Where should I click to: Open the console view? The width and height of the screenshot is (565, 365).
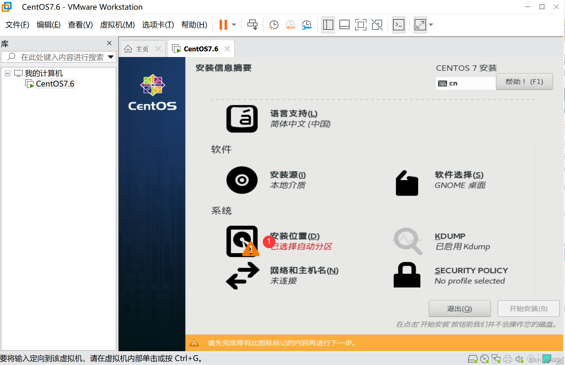click(399, 25)
